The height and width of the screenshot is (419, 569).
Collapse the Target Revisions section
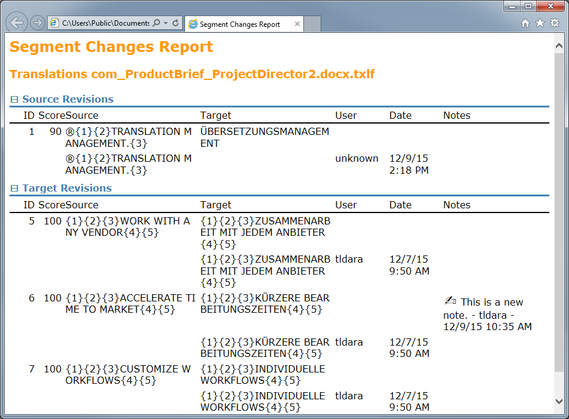14,189
